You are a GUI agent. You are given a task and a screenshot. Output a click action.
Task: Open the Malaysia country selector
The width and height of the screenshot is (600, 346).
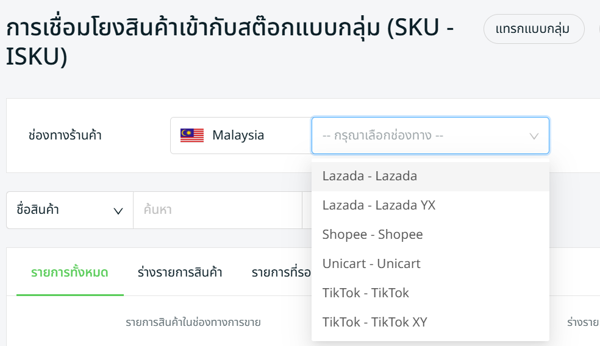[x=240, y=135]
